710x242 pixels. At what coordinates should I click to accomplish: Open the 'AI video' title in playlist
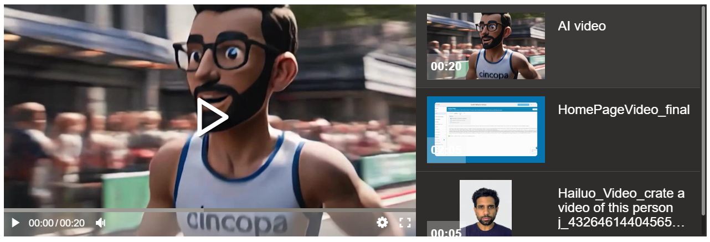582,26
